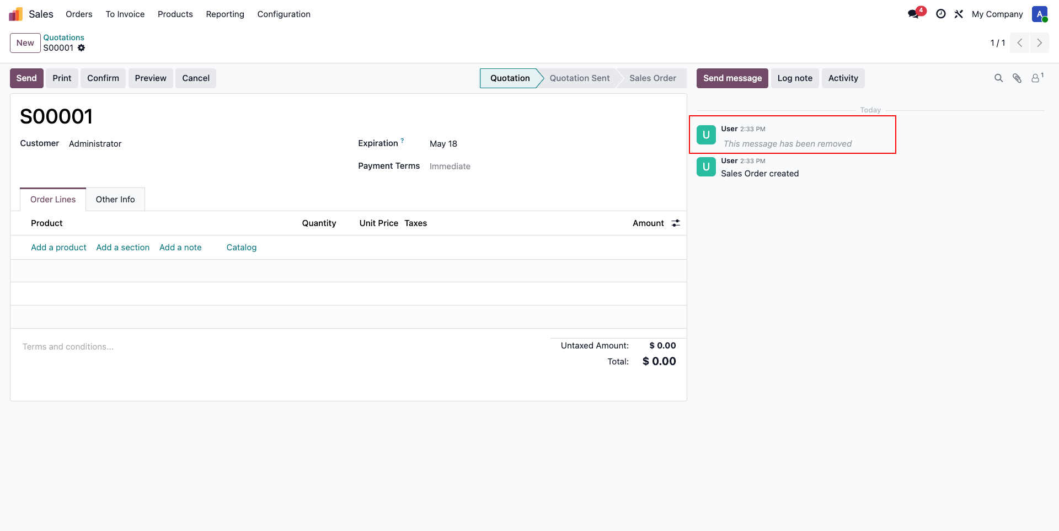This screenshot has width=1059, height=531.
Task: Schedule an Activity
Action: pyautogui.click(x=843, y=78)
